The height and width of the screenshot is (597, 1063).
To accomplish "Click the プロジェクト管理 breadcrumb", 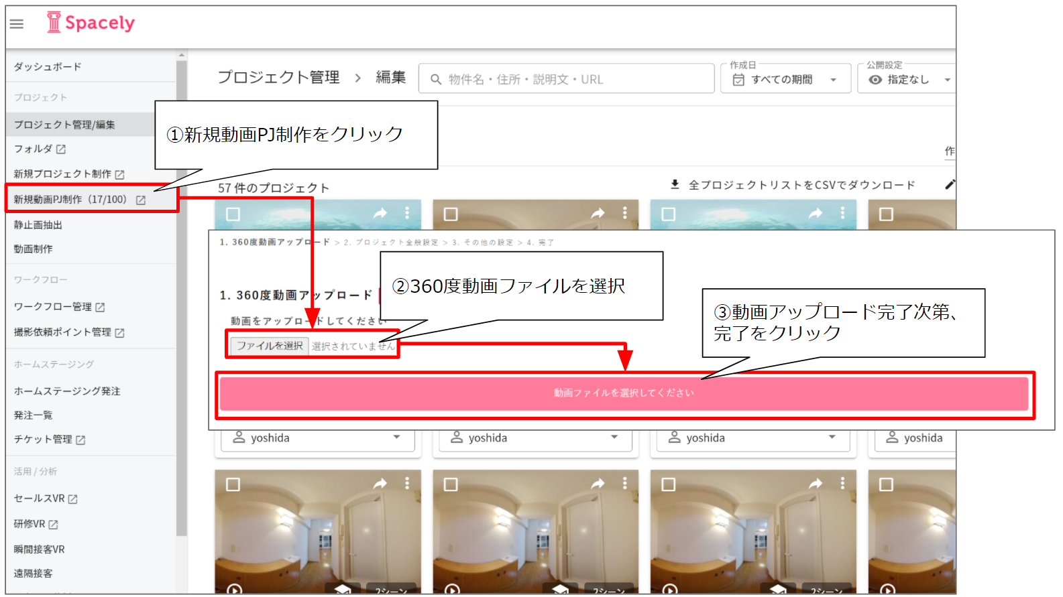I will (x=278, y=78).
